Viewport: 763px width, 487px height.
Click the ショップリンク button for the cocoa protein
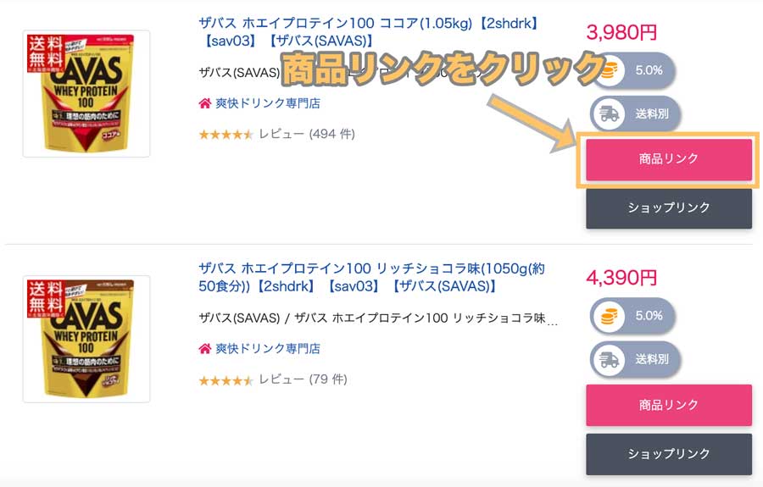[x=669, y=208]
